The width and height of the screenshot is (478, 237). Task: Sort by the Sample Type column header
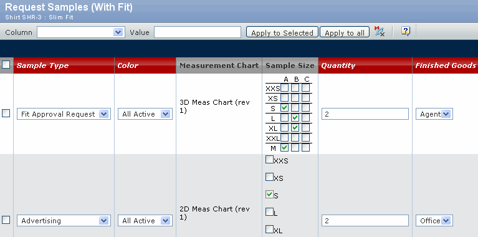42,65
